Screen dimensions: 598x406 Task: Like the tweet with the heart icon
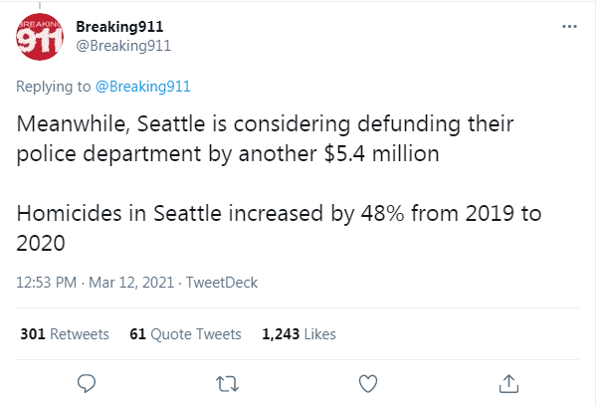point(368,383)
